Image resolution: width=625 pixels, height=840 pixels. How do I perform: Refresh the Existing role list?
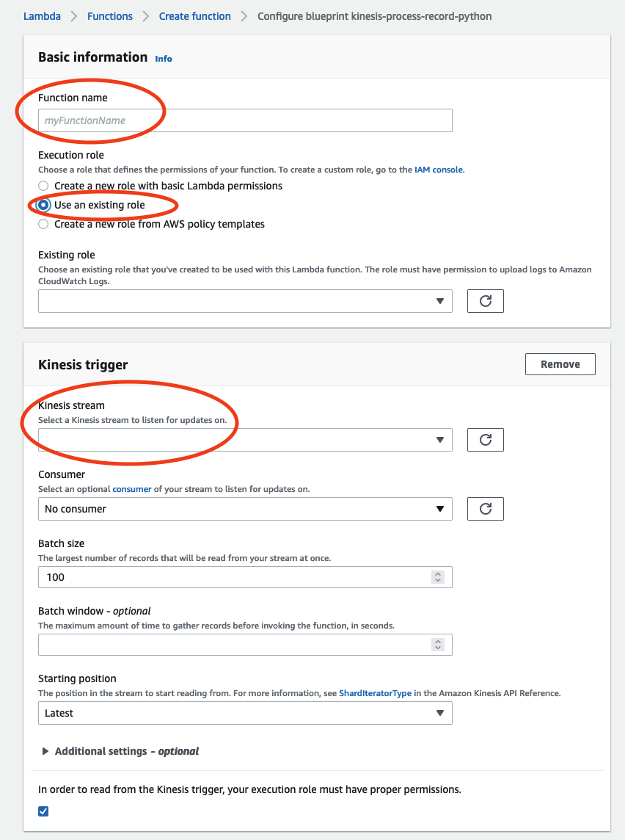tap(485, 300)
